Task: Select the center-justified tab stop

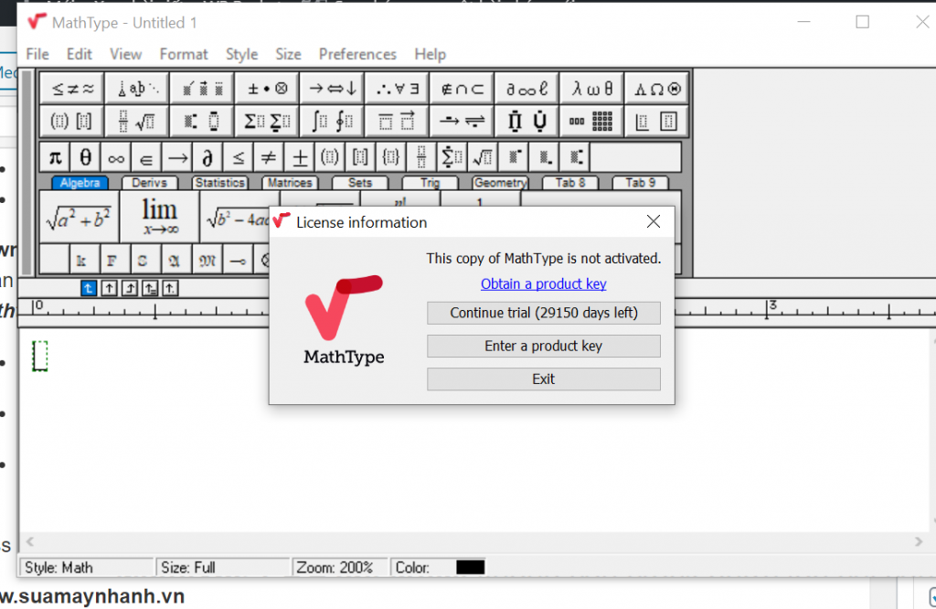Action: pyautogui.click(x=109, y=288)
